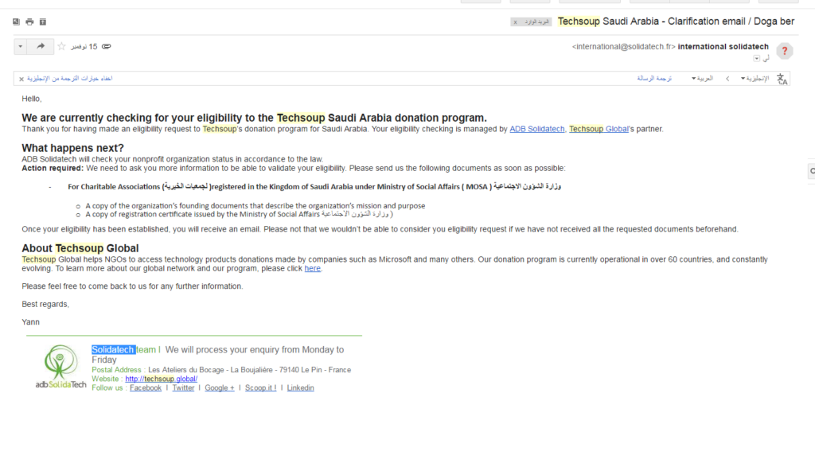The width and height of the screenshot is (815, 467).
Task: Open the Google + link in signature
Action: coord(220,387)
